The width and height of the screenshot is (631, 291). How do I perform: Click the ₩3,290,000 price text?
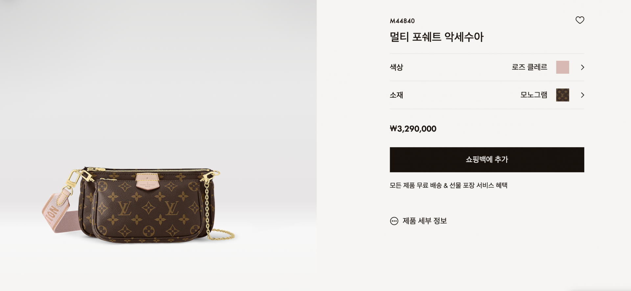tap(413, 129)
